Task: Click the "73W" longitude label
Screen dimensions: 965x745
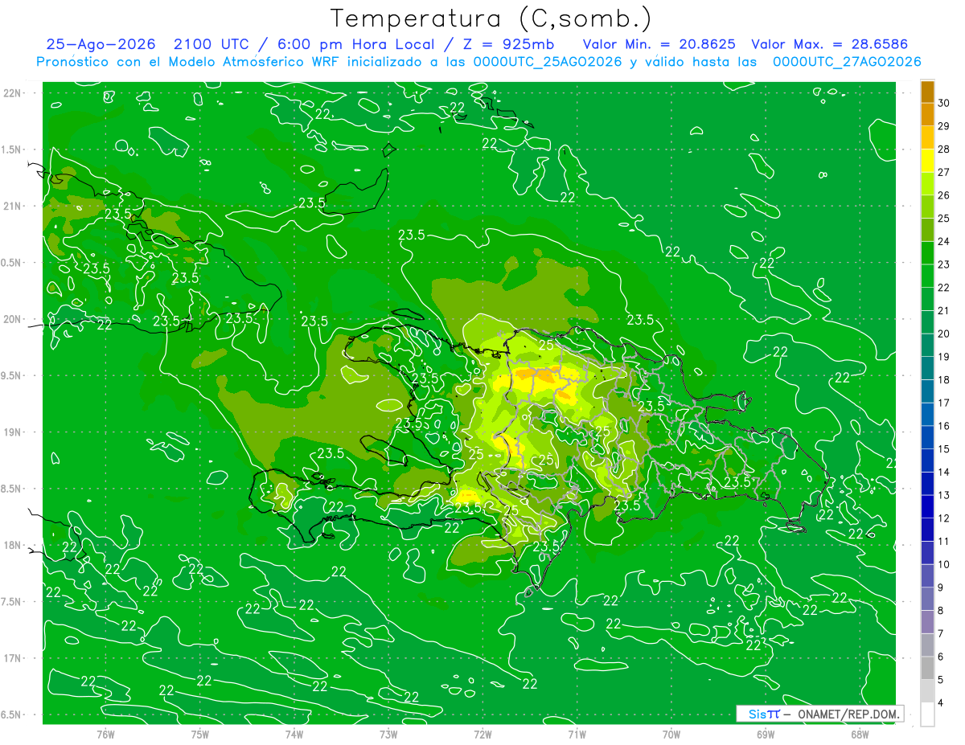Action: coord(388,735)
